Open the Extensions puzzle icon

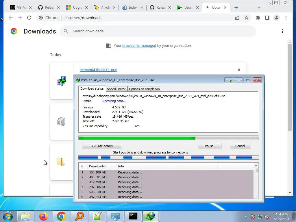(x=258, y=18)
